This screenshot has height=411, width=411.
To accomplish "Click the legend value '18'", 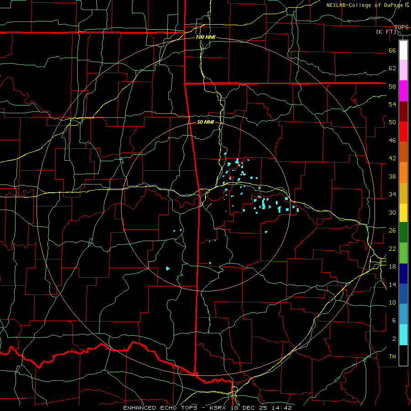I will [x=392, y=267].
